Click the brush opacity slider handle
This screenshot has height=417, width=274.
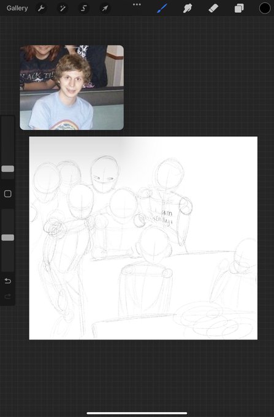(8, 237)
